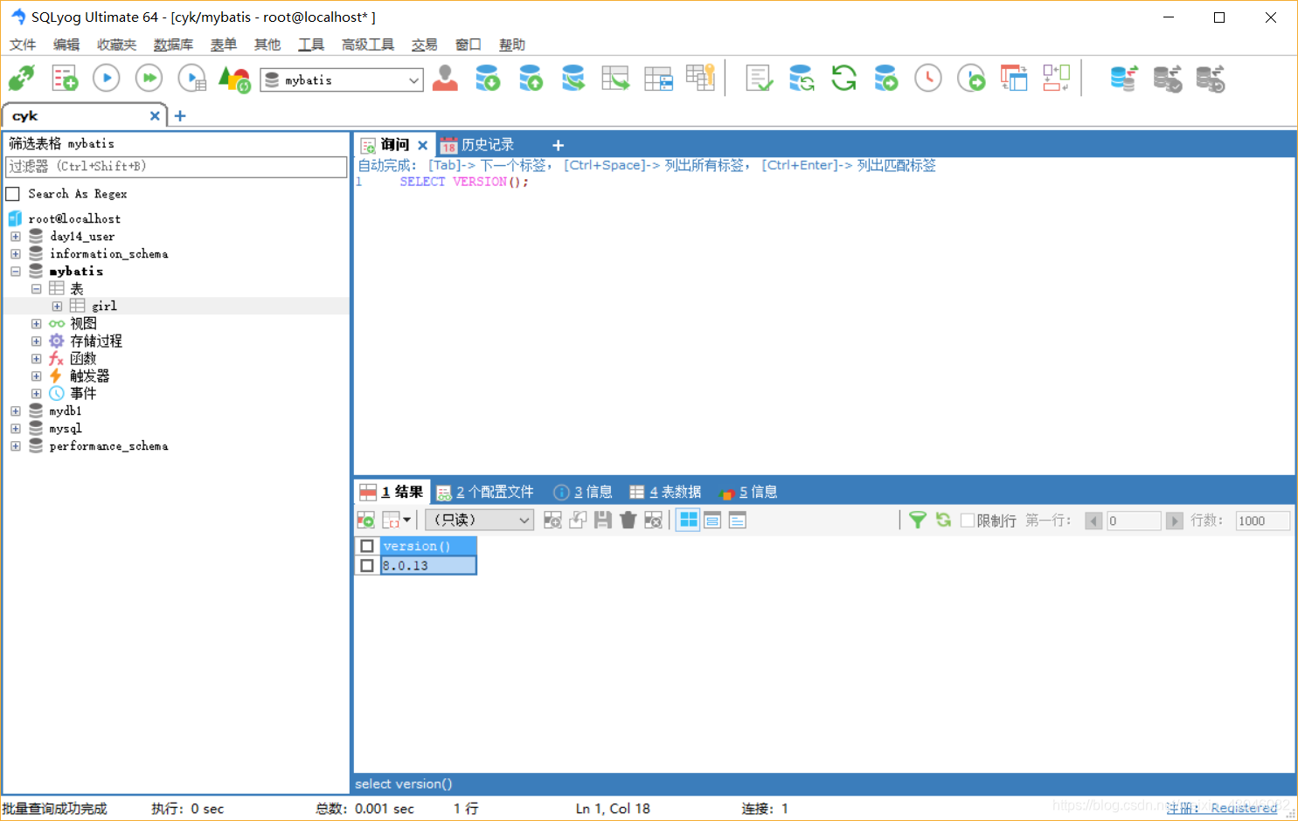1298x821 pixels.
Task: Click the table with green arrow icon
Action: (615, 79)
